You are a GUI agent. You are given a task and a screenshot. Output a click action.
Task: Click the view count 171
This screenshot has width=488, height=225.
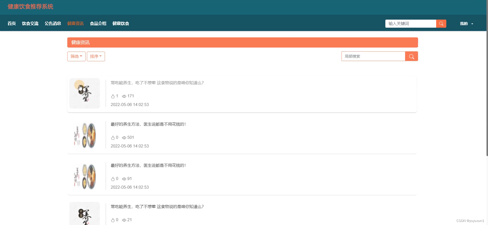131,96
